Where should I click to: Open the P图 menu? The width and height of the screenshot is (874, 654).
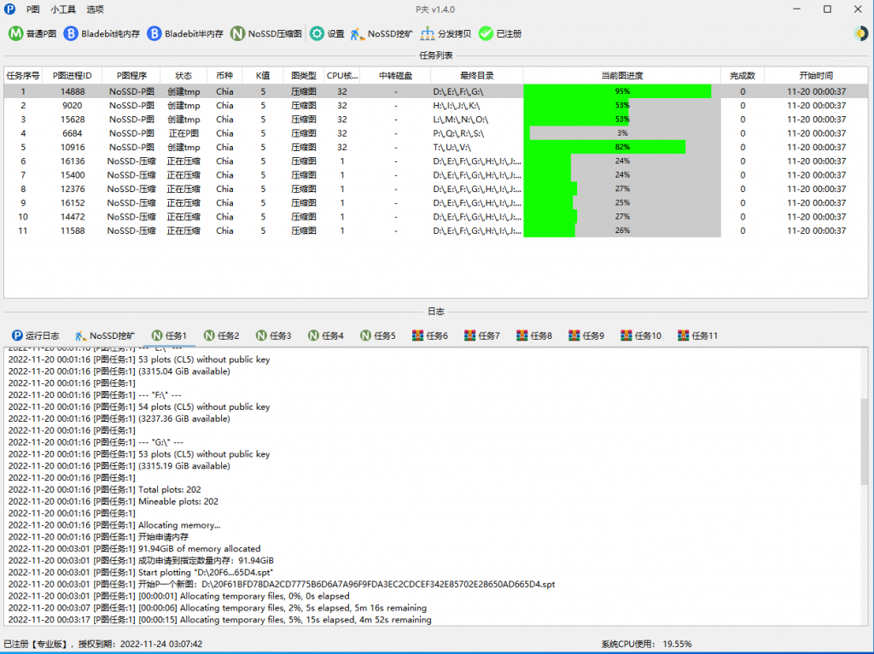[32, 9]
